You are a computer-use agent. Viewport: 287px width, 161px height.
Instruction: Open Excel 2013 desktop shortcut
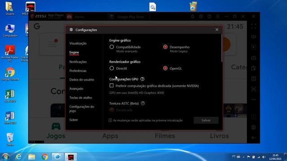click(10, 96)
